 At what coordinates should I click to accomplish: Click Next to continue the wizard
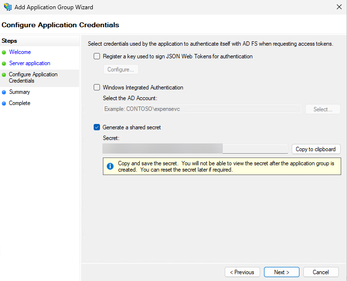(281, 272)
